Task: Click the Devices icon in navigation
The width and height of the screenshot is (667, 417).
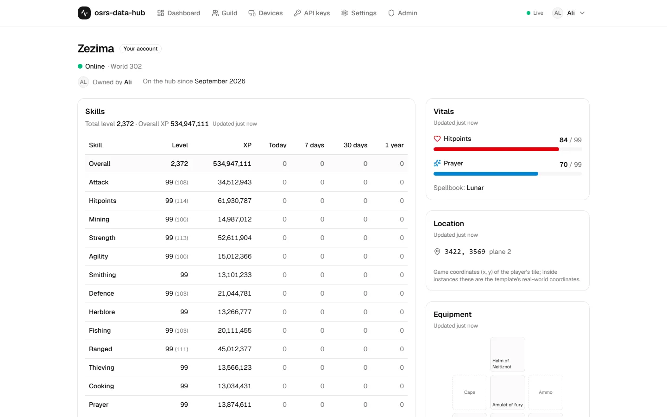Action: 252,13
